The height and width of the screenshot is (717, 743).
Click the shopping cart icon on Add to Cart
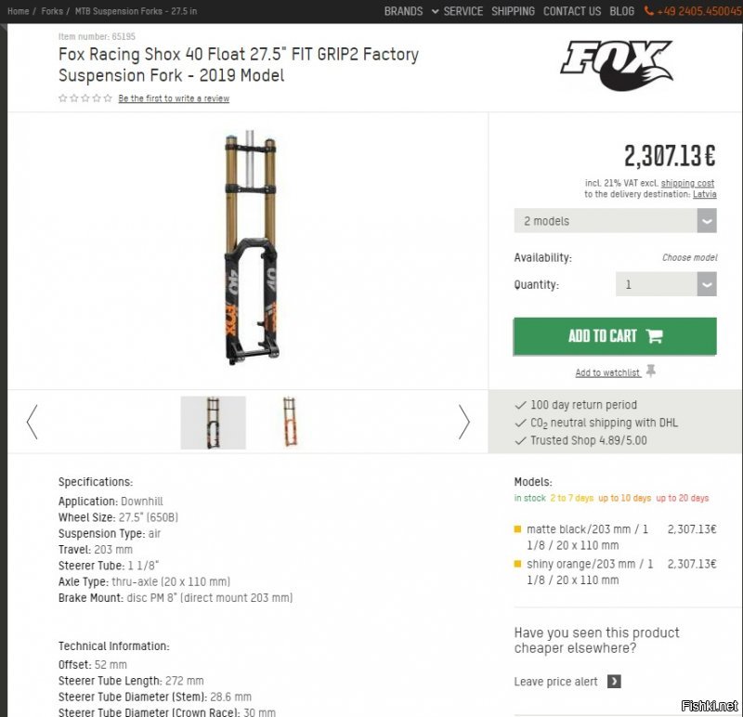[x=655, y=336]
